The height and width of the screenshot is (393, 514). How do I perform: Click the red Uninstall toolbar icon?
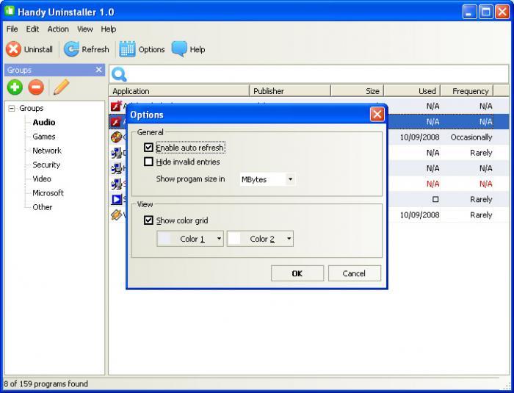[x=13, y=49]
